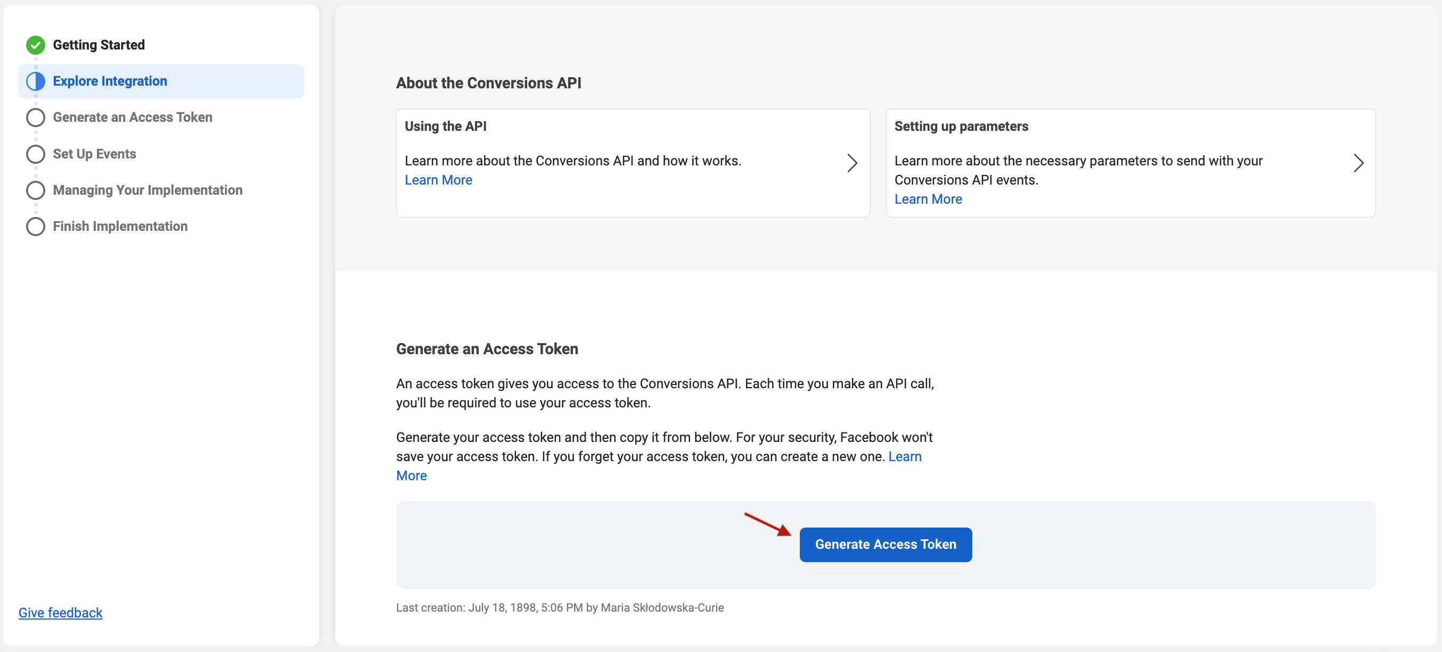Click the Last creation timestamp text
The image size is (1442, 652).
coord(560,608)
